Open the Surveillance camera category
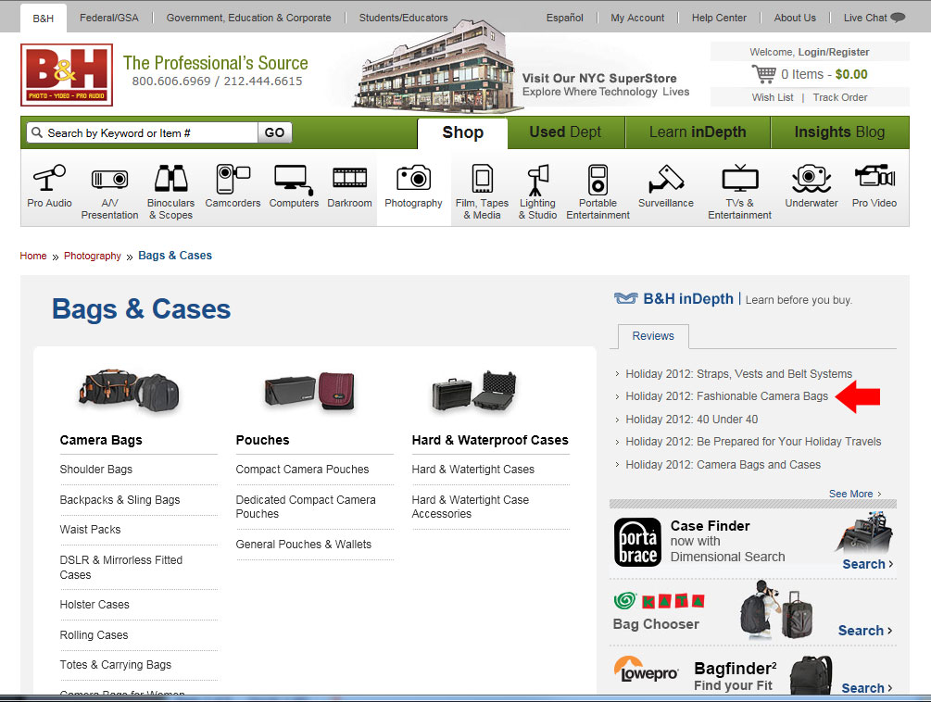The width and height of the screenshot is (931, 702). [665, 186]
